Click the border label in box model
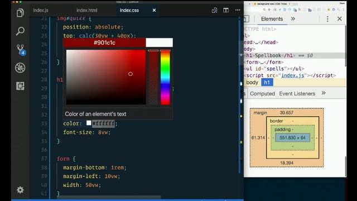Viewport: 357px width, 201px height. coord(277,121)
